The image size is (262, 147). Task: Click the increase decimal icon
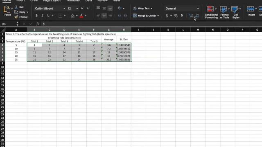tap(191, 16)
